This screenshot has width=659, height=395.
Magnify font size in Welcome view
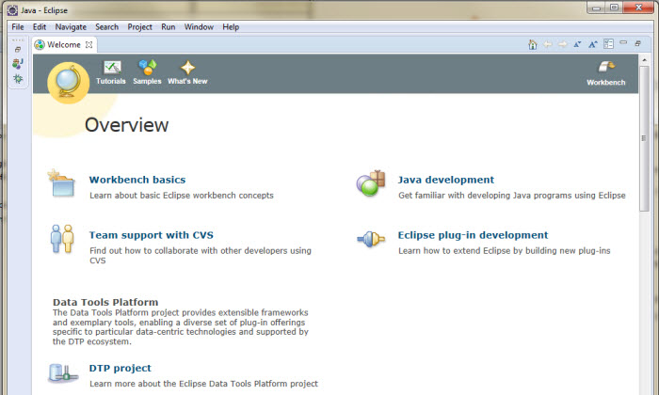[x=592, y=44]
